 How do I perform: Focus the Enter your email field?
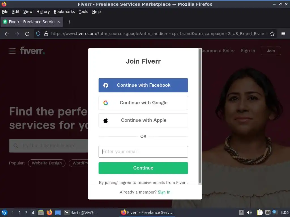pos(143,152)
